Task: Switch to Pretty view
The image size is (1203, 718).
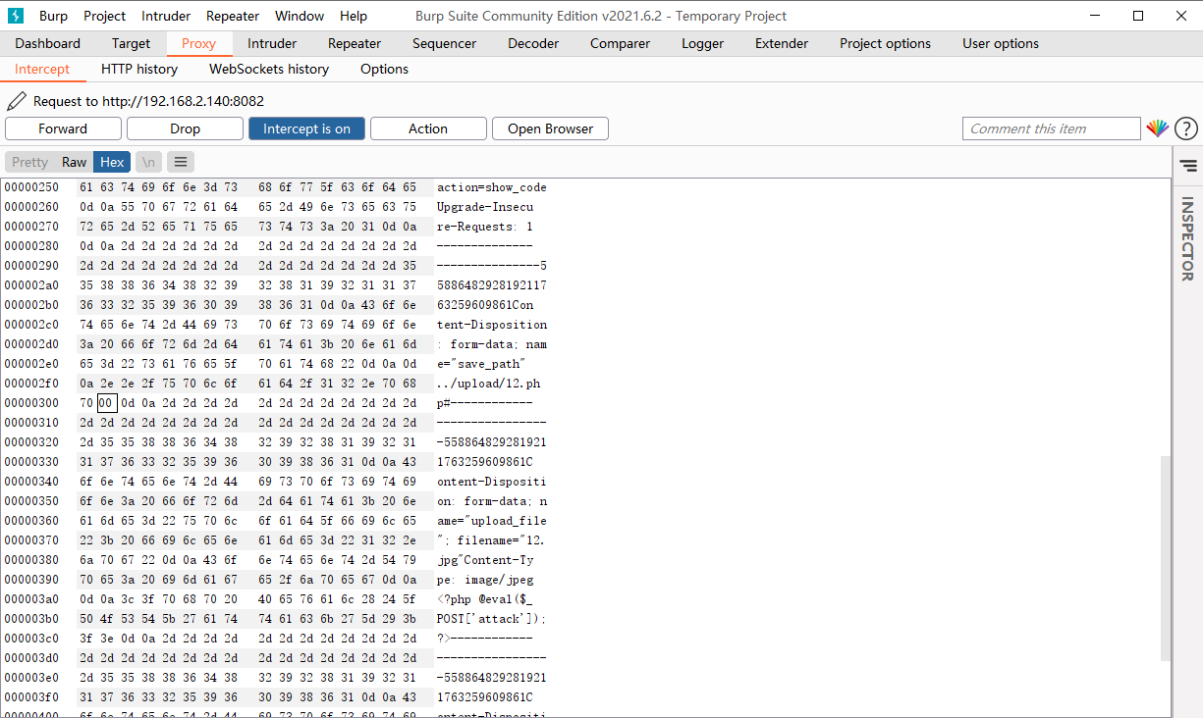Action: coord(29,162)
